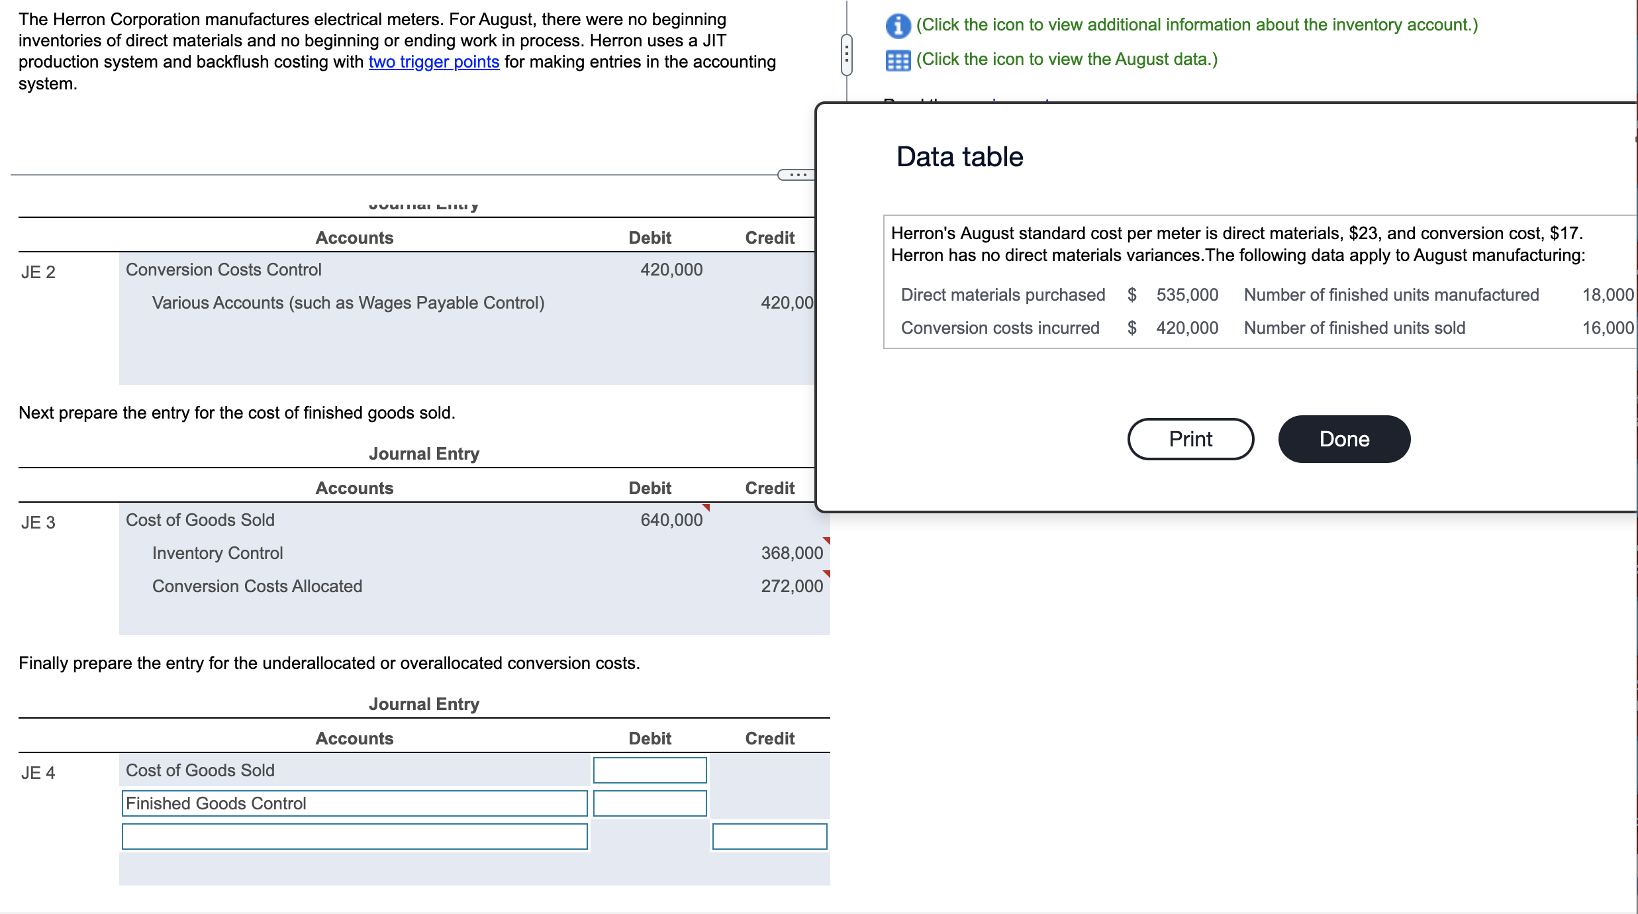Click the 420,000 Conversion Costs Control debit
This screenshot has height=914, width=1638.
[671, 270]
